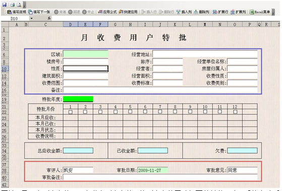Open the Name Box dropdown arrow
The height and width of the screenshot is (191, 282).
click(x=31, y=18)
